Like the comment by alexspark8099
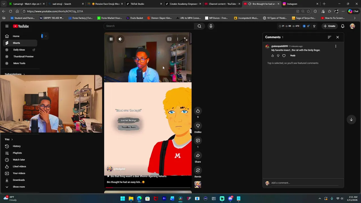This screenshot has width=361, height=203. tap(272, 56)
